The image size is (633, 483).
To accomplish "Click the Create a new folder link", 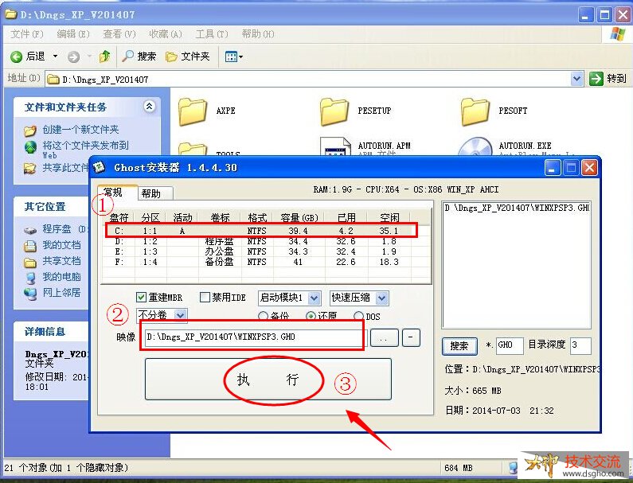I will [x=80, y=130].
